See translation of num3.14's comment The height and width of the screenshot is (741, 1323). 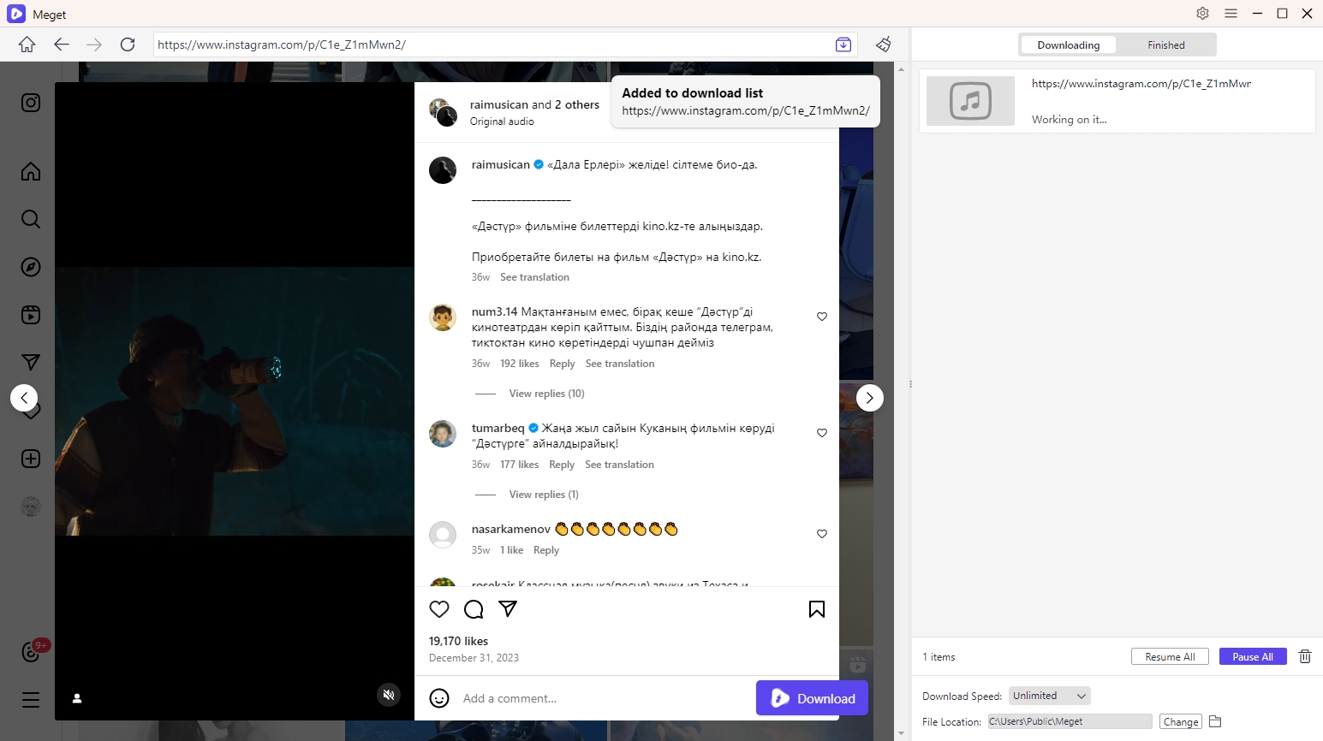tap(620, 364)
